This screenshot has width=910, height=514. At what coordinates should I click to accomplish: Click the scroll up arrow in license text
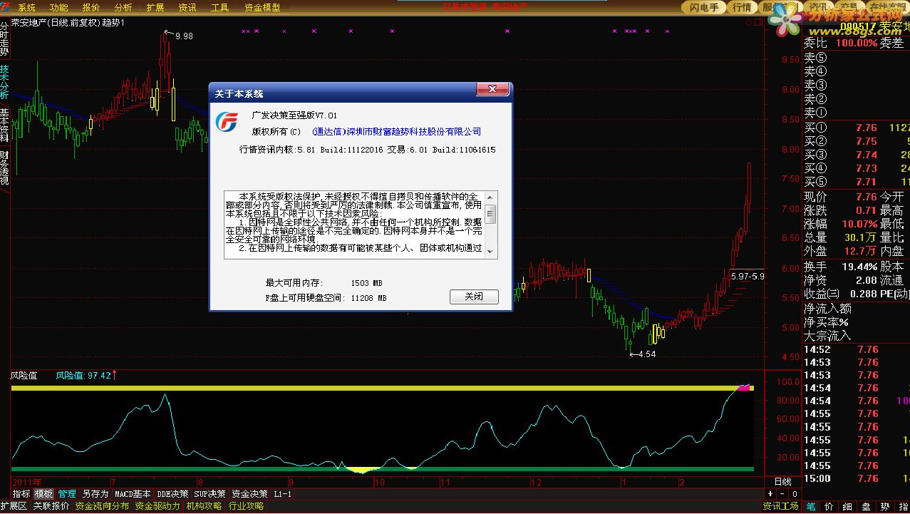pyautogui.click(x=490, y=197)
